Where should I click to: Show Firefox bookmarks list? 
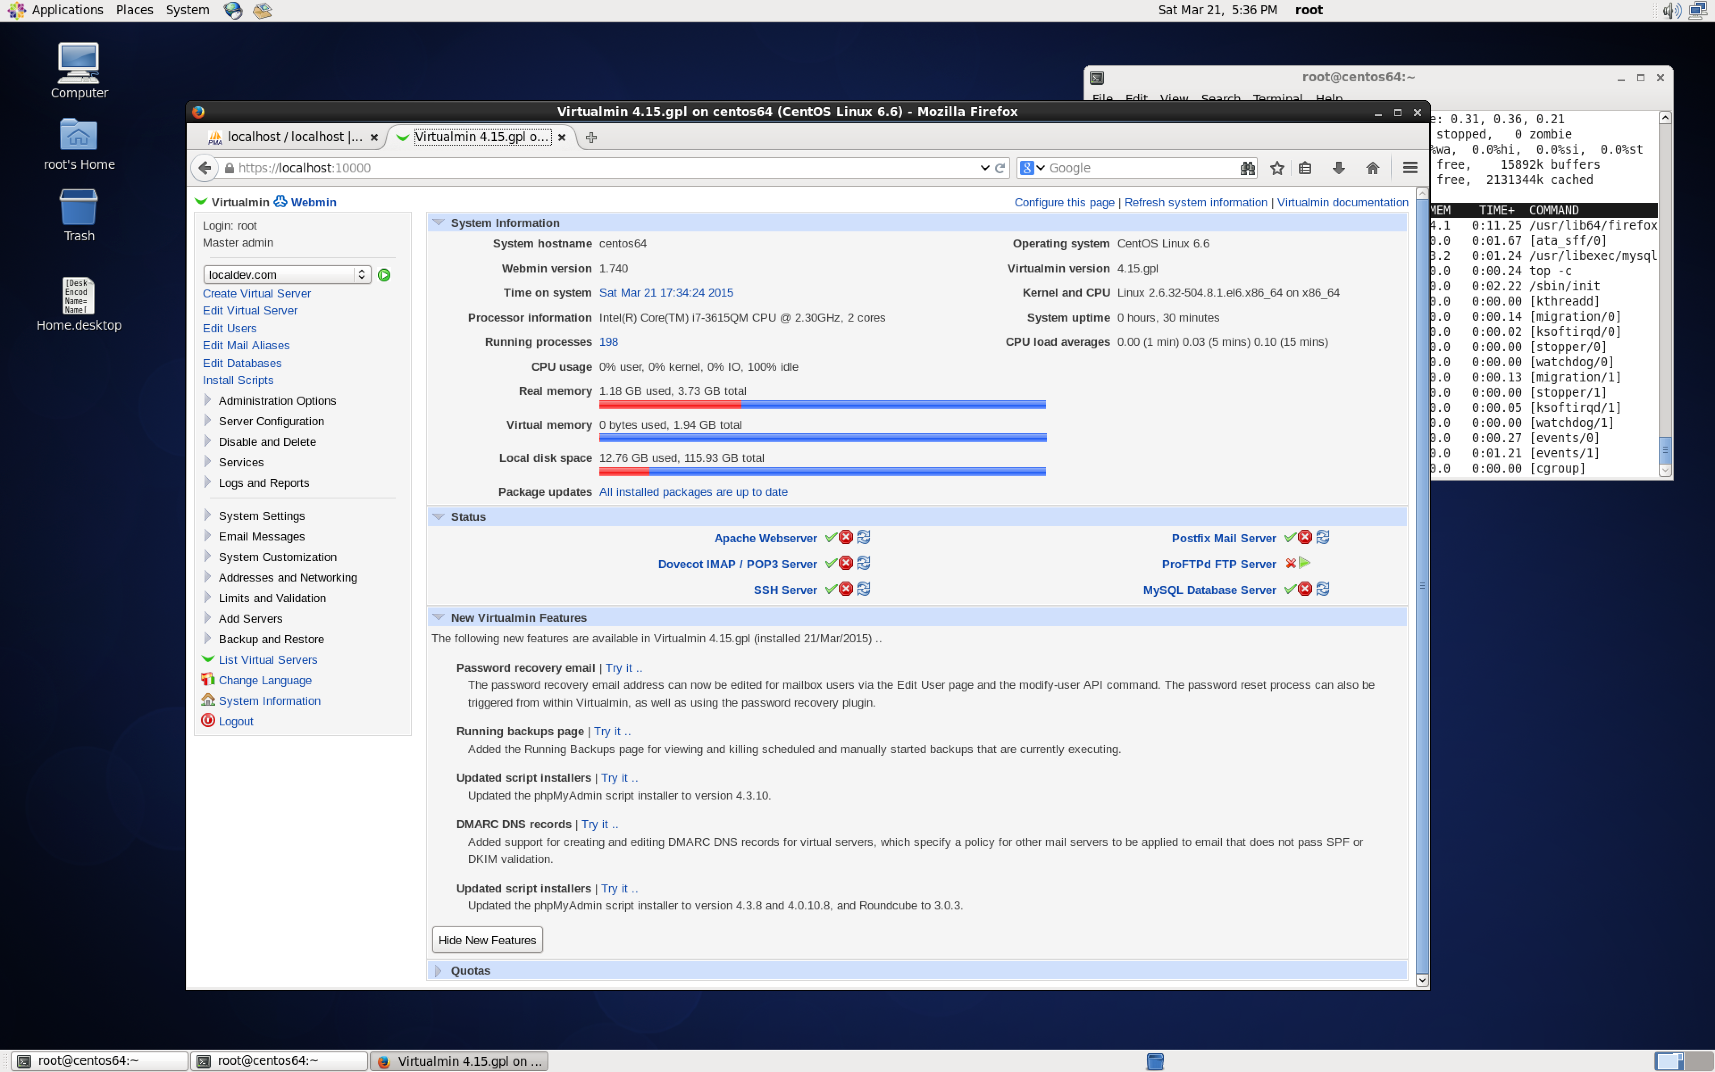[x=1305, y=168]
